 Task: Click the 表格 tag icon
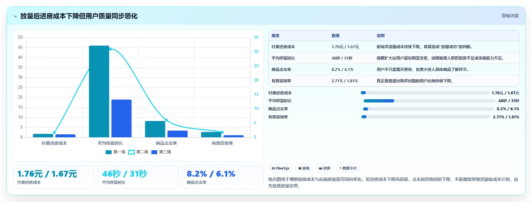[300, 168]
